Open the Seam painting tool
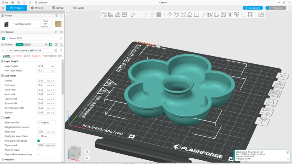The image size is (292, 164). (x=217, y=14)
